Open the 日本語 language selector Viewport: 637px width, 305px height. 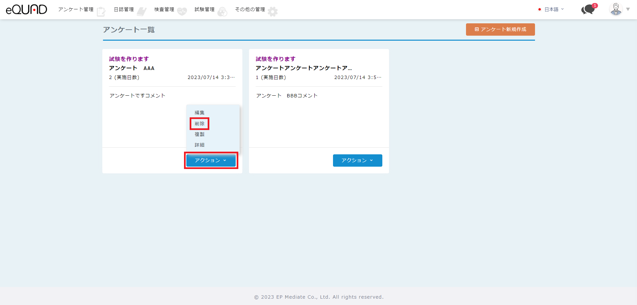pos(551,9)
